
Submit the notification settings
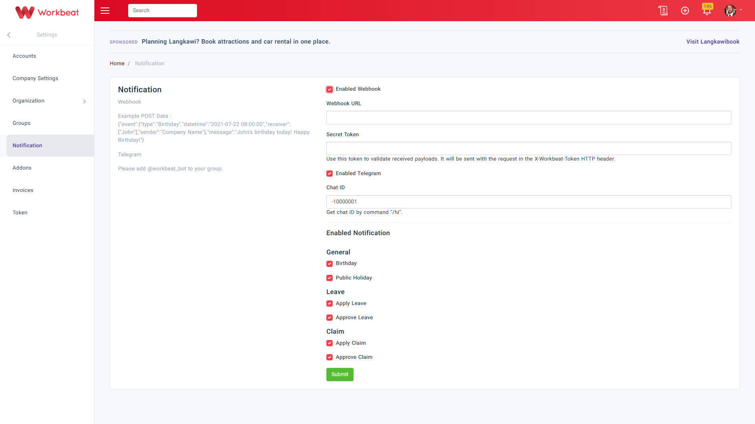point(340,375)
